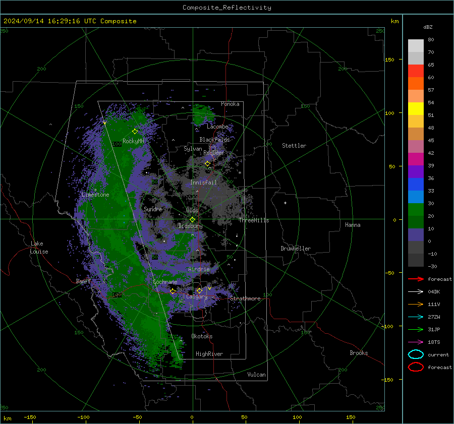Pick the green 31JP arrow symbol
The height and width of the screenshot is (424, 454).
coord(416,329)
